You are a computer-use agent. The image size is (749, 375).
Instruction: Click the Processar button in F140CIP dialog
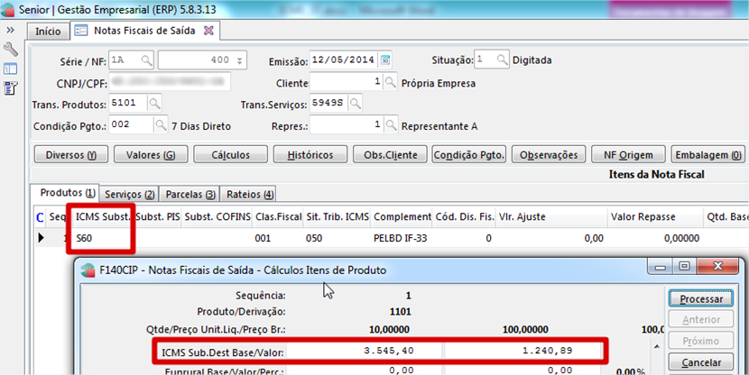(701, 299)
